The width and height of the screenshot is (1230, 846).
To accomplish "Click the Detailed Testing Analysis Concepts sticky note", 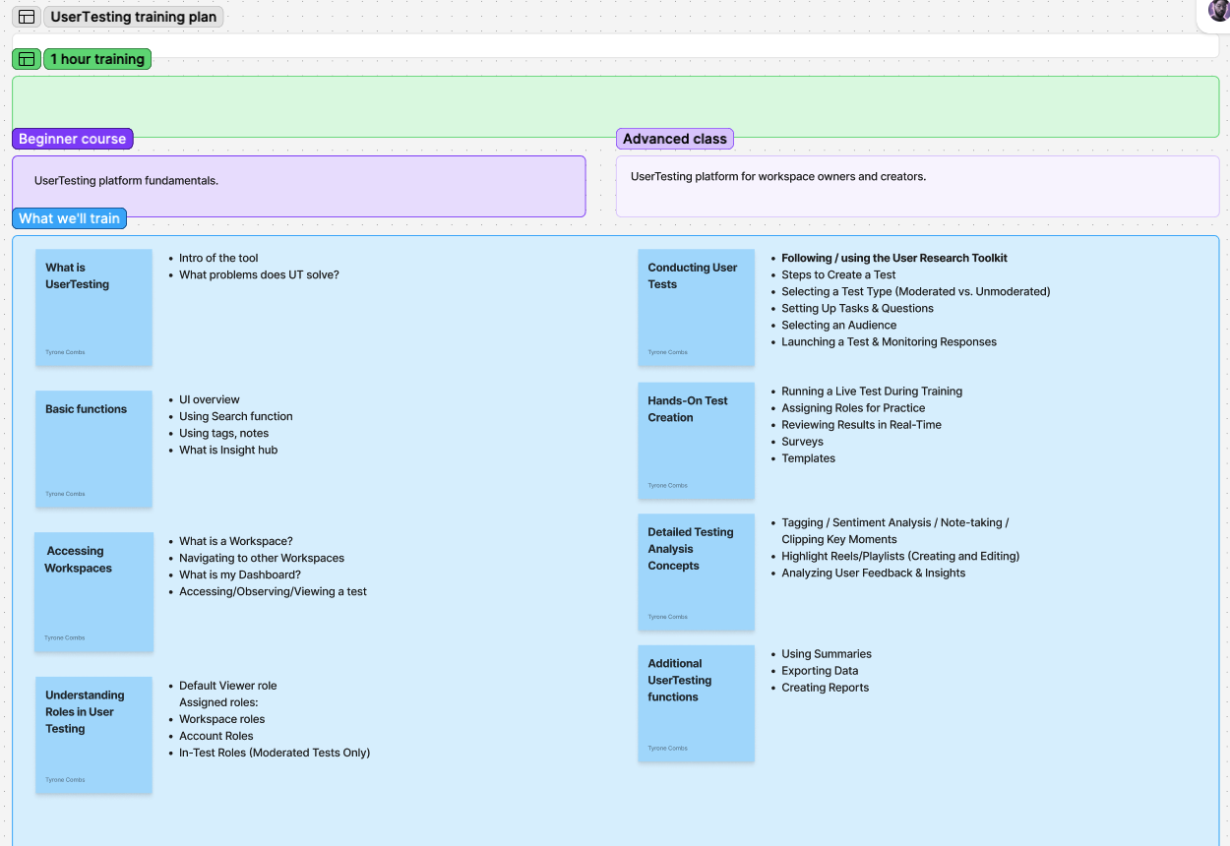I will 697,572.
